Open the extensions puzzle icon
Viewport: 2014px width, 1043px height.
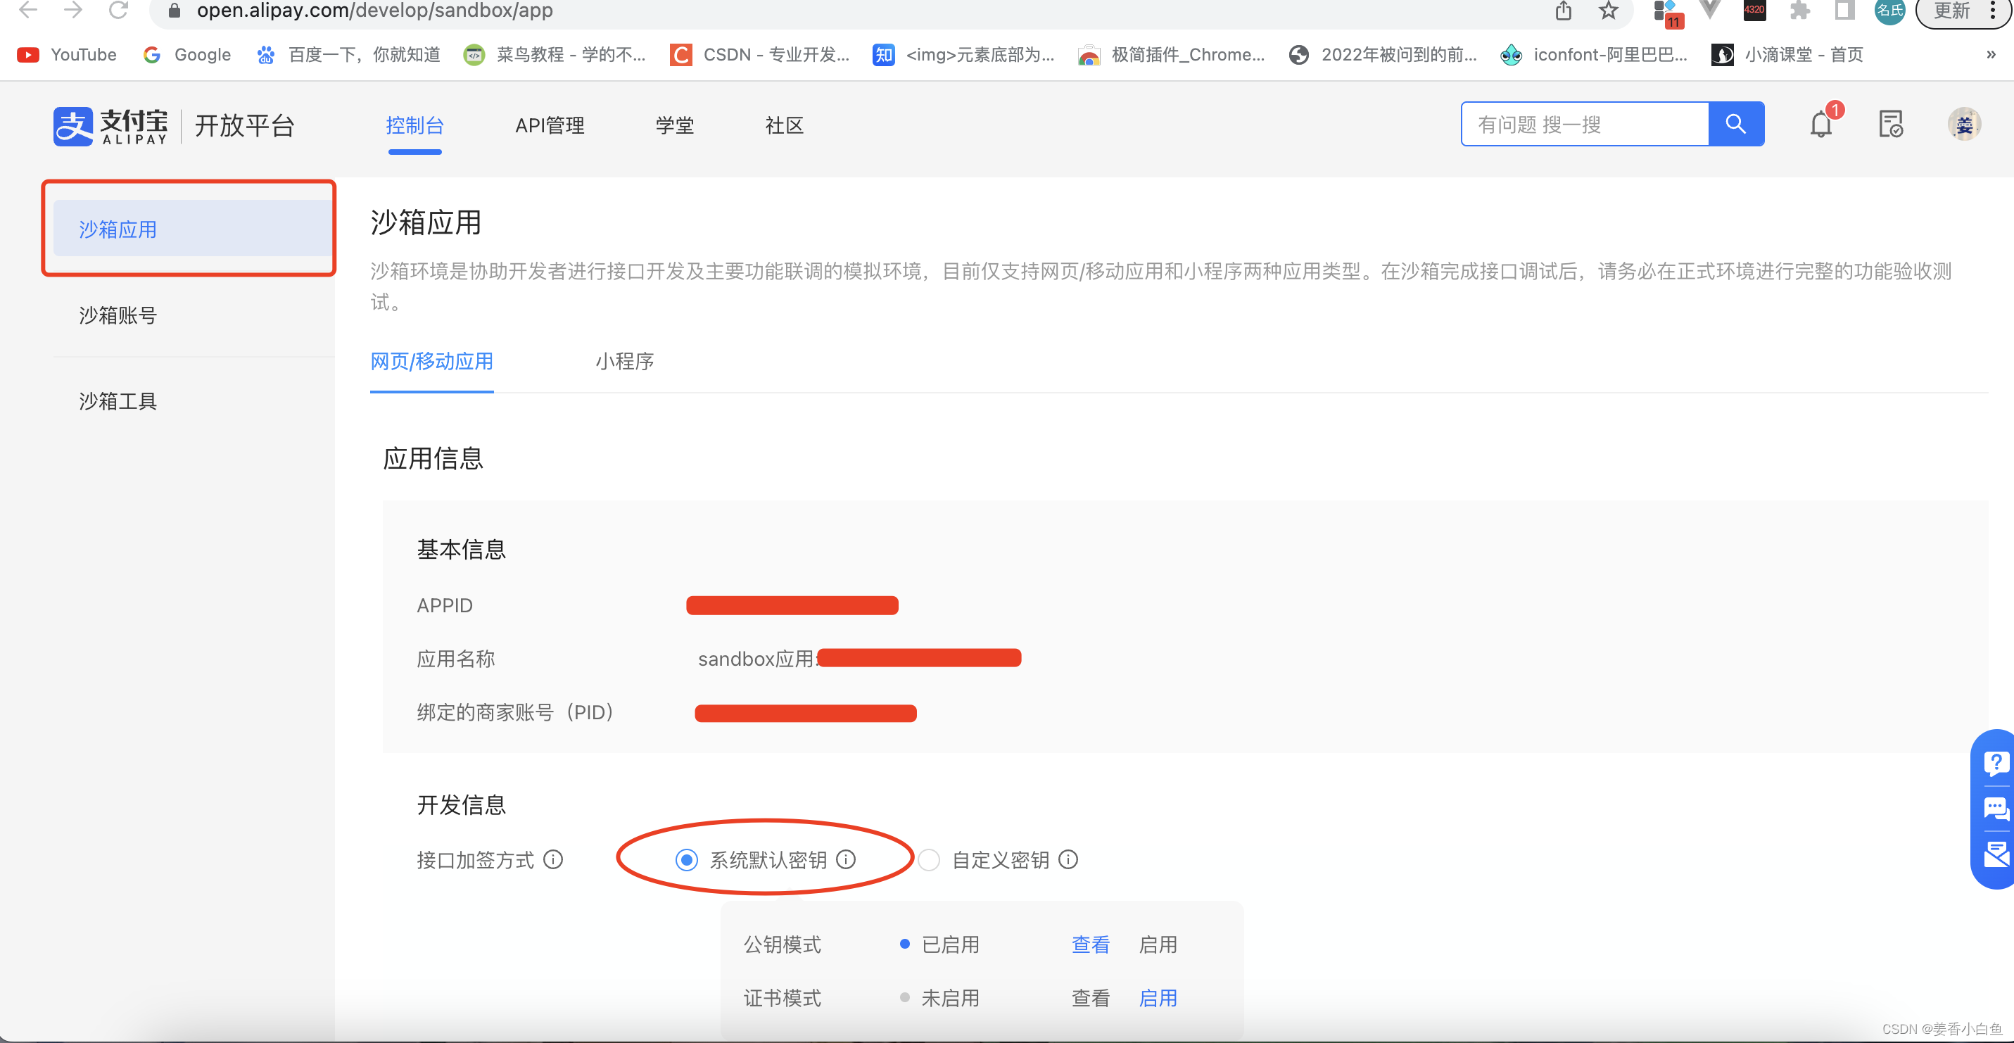1800,10
